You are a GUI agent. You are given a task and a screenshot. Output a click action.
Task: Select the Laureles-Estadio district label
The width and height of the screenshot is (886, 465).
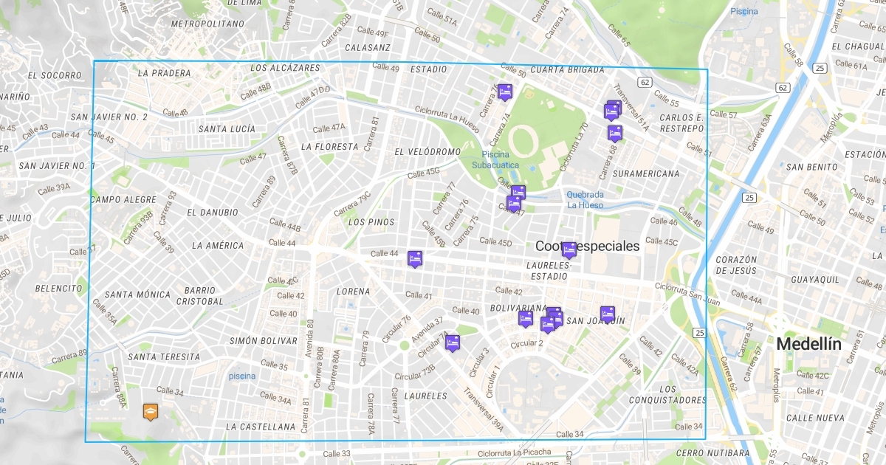[548, 270]
